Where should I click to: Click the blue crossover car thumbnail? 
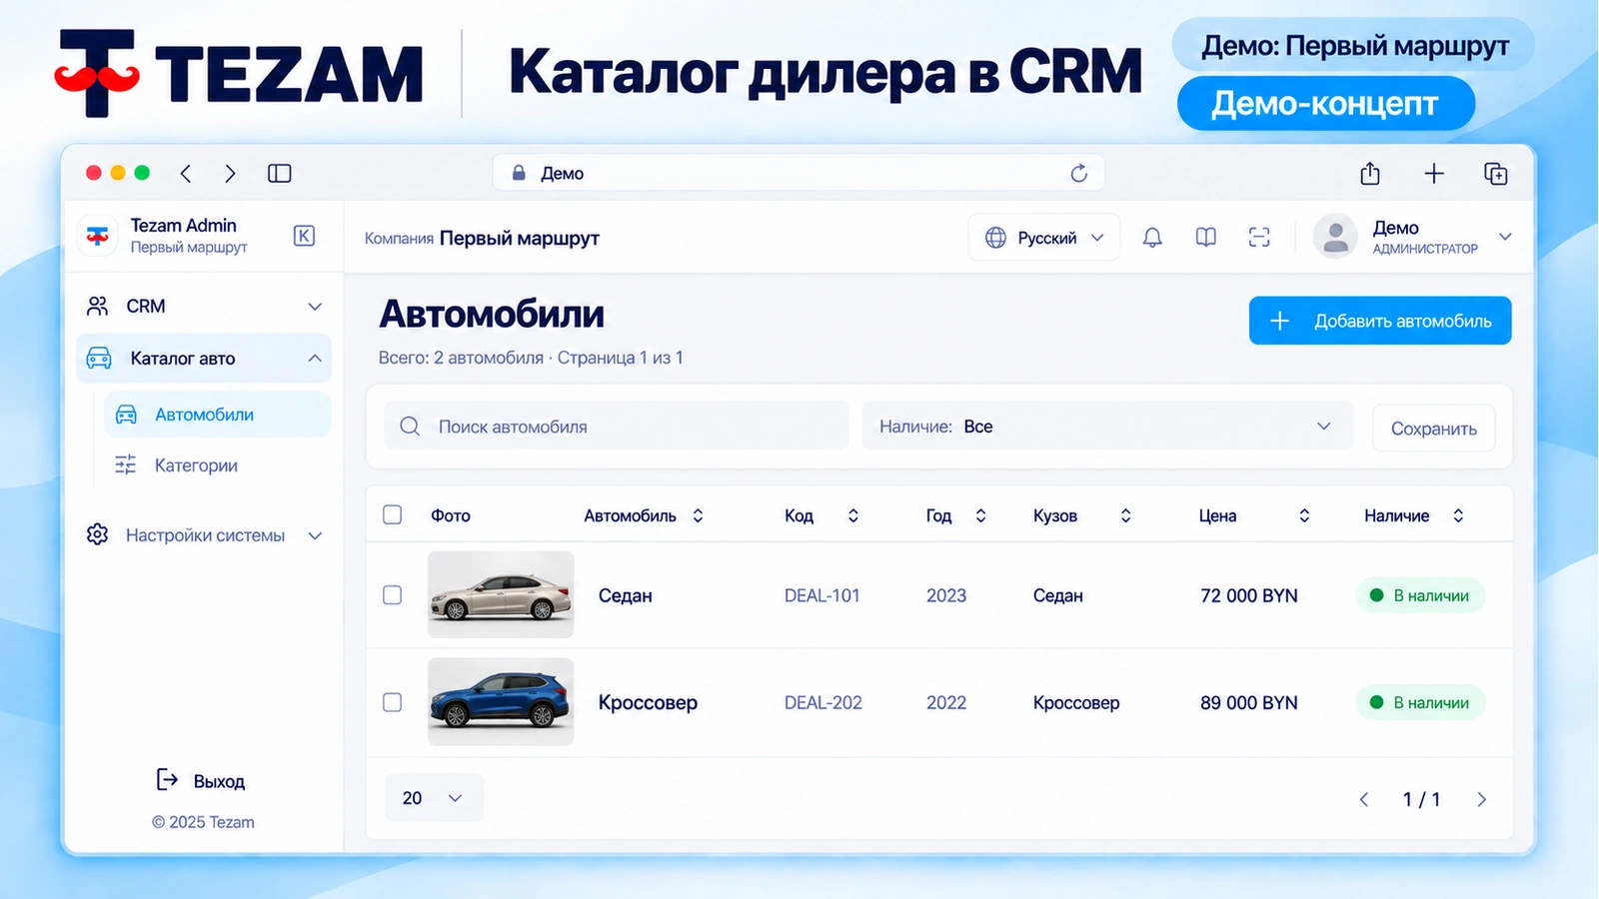point(501,701)
